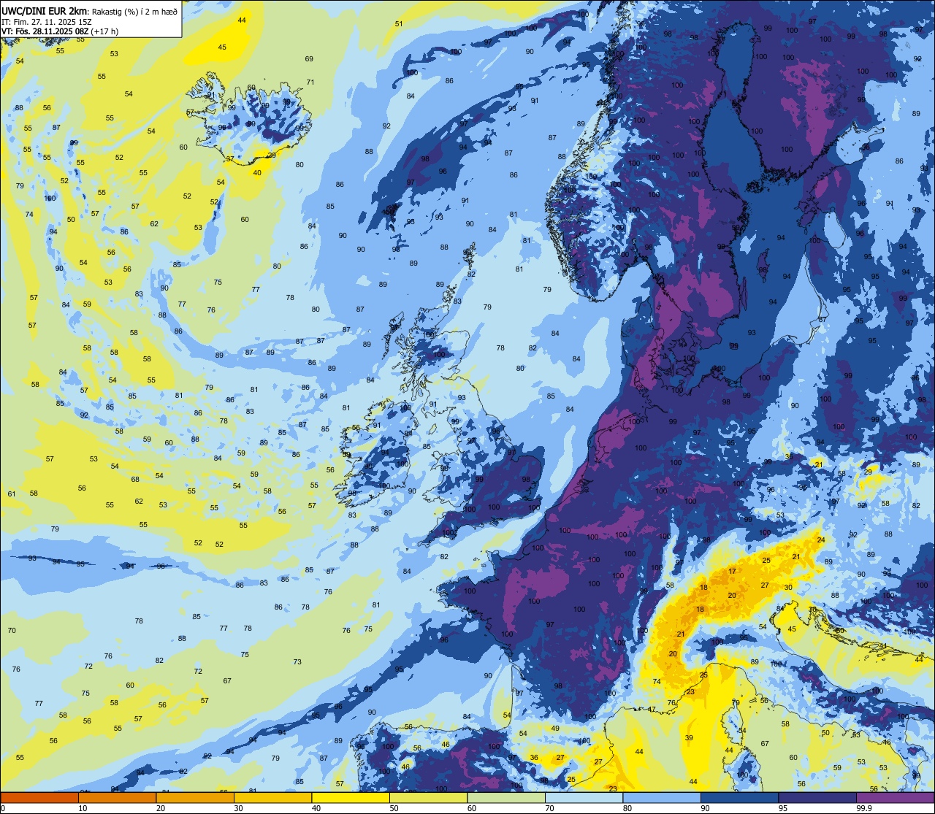This screenshot has height=814, width=935.
Task: Click the map value '71' northeast of Iceland
Action: tap(310, 82)
